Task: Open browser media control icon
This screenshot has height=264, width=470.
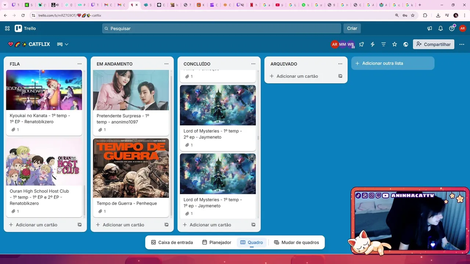Action: tap(447, 15)
